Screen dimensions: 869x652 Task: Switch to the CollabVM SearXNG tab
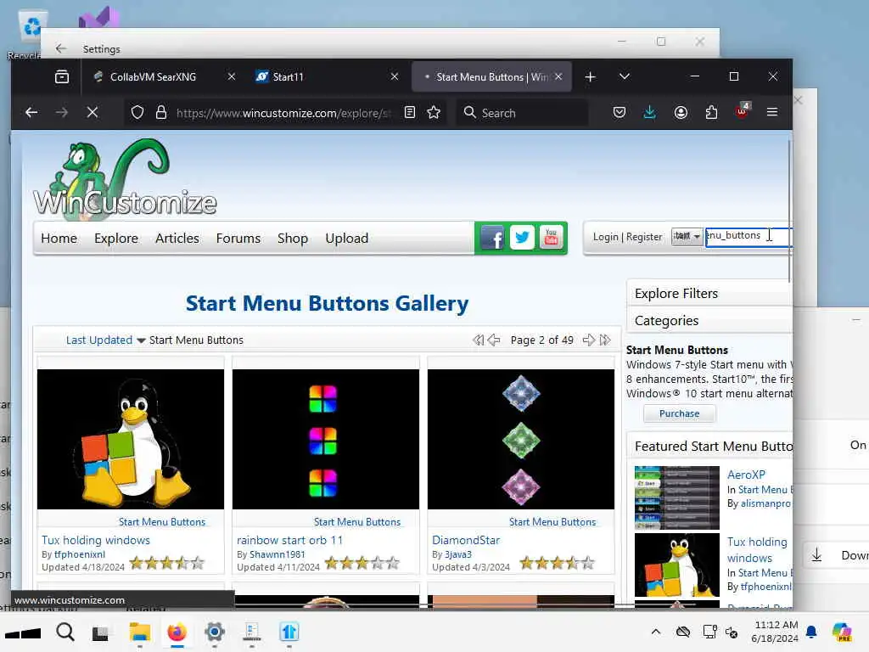pyautogui.click(x=153, y=76)
